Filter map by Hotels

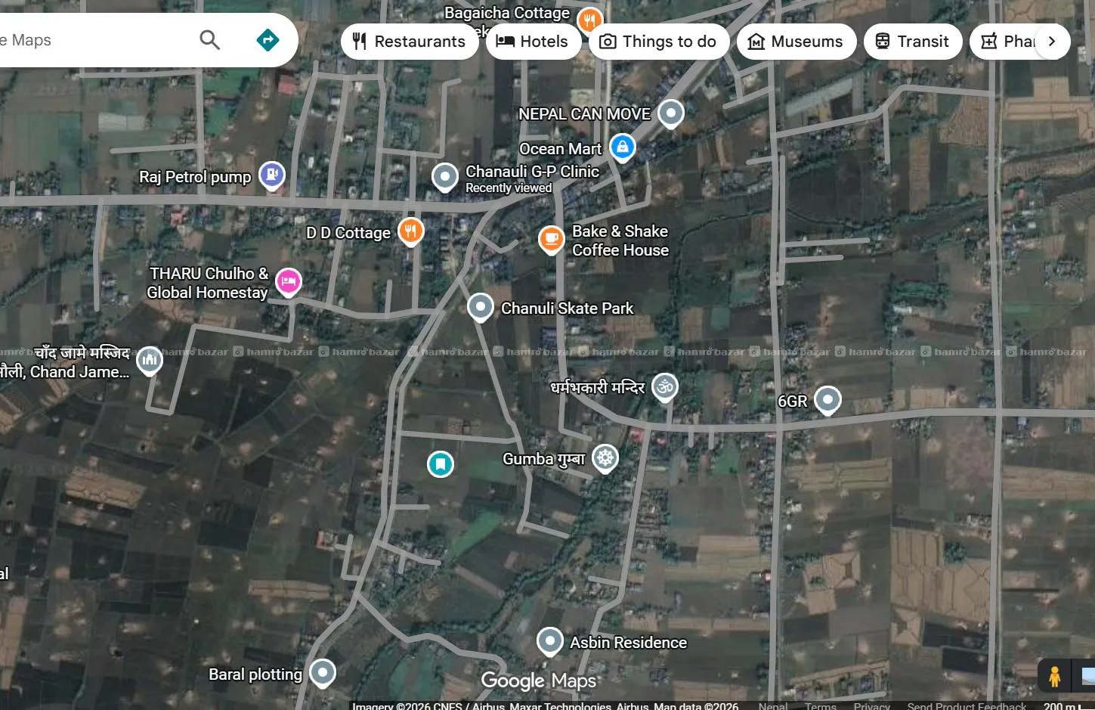pyautogui.click(x=533, y=42)
